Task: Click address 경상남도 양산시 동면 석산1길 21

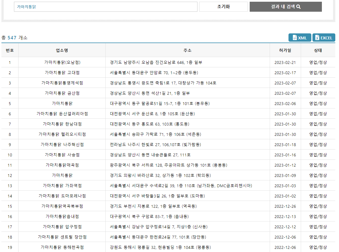Action: coord(150,93)
